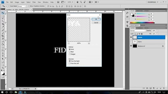
Task: Select the Horizontal Type tool
Action: pyautogui.click(x=3, y=56)
